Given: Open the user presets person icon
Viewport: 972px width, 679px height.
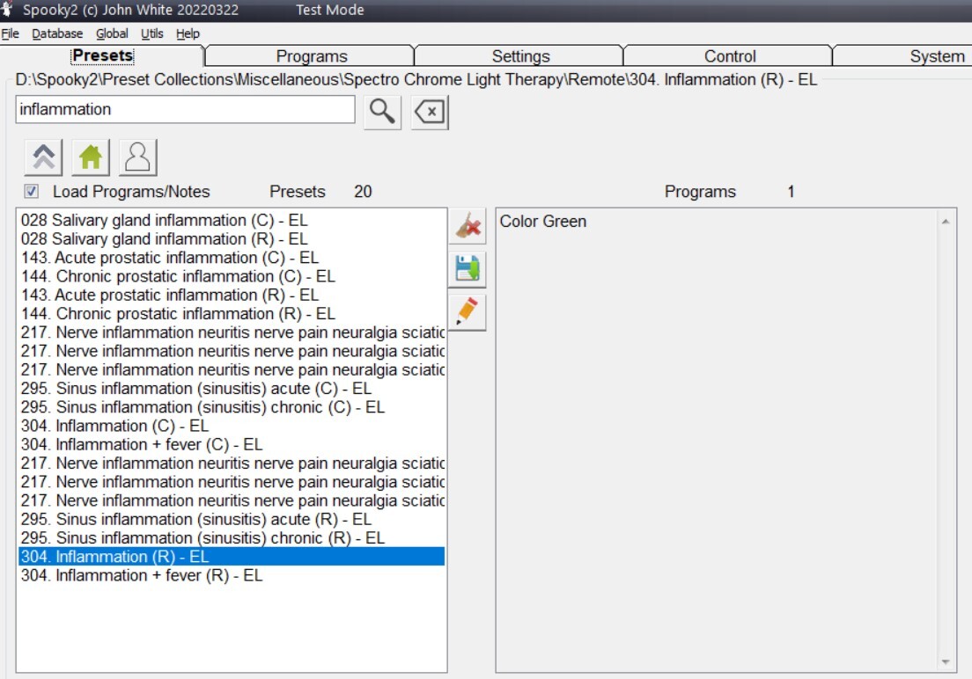Looking at the screenshot, I should click(x=137, y=158).
